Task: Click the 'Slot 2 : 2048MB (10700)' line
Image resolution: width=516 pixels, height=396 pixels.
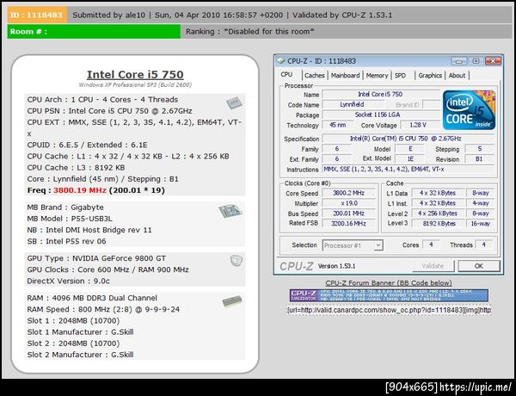Action: coord(73,343)
